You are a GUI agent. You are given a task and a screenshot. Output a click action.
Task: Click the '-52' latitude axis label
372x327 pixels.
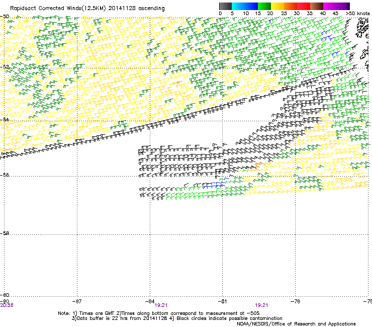point(5,67)
